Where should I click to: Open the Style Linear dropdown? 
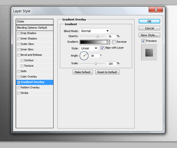click(89, 48)
